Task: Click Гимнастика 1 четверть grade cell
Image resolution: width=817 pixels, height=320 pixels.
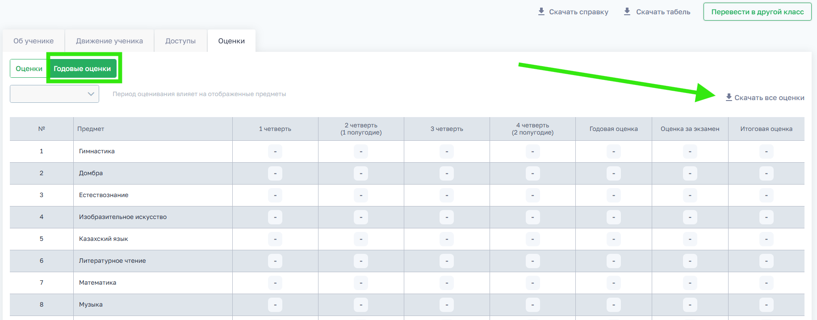Action: (x=275, y=152)
